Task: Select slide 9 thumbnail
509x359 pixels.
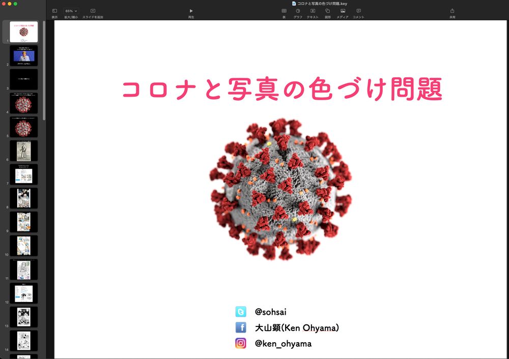Action: (24, 222)
